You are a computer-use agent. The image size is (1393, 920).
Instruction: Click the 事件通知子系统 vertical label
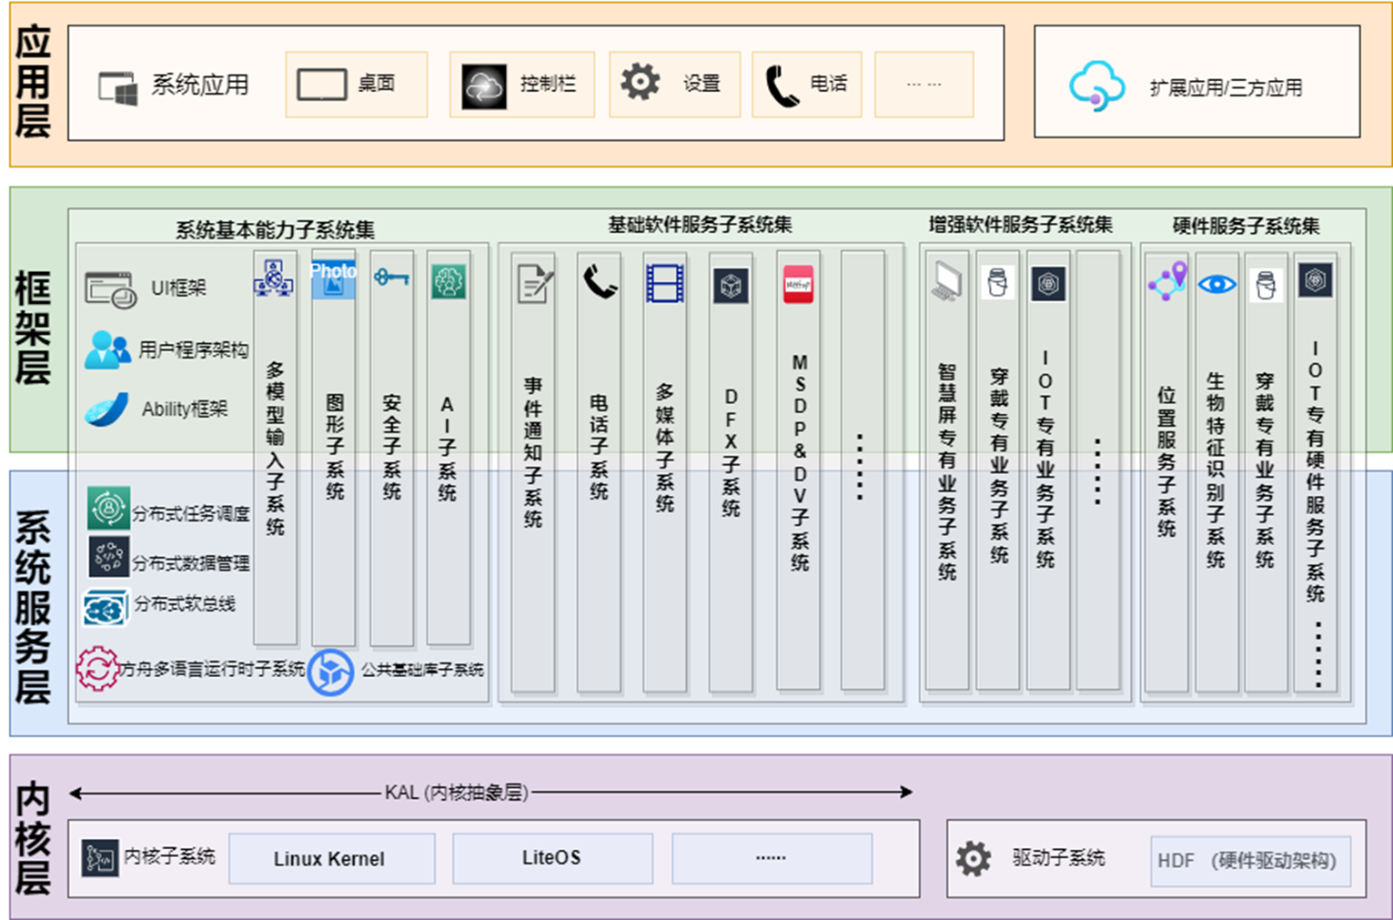click(533, 452)
